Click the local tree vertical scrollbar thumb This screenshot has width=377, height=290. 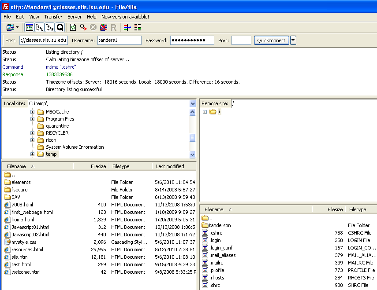point(193,138)
